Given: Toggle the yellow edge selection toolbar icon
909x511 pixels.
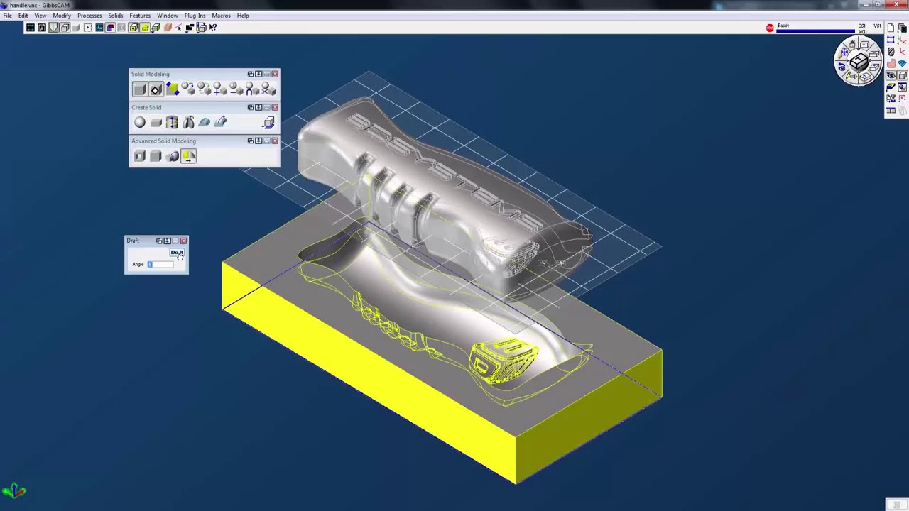Looking at the screenshot, I should [x=145, y=28].
